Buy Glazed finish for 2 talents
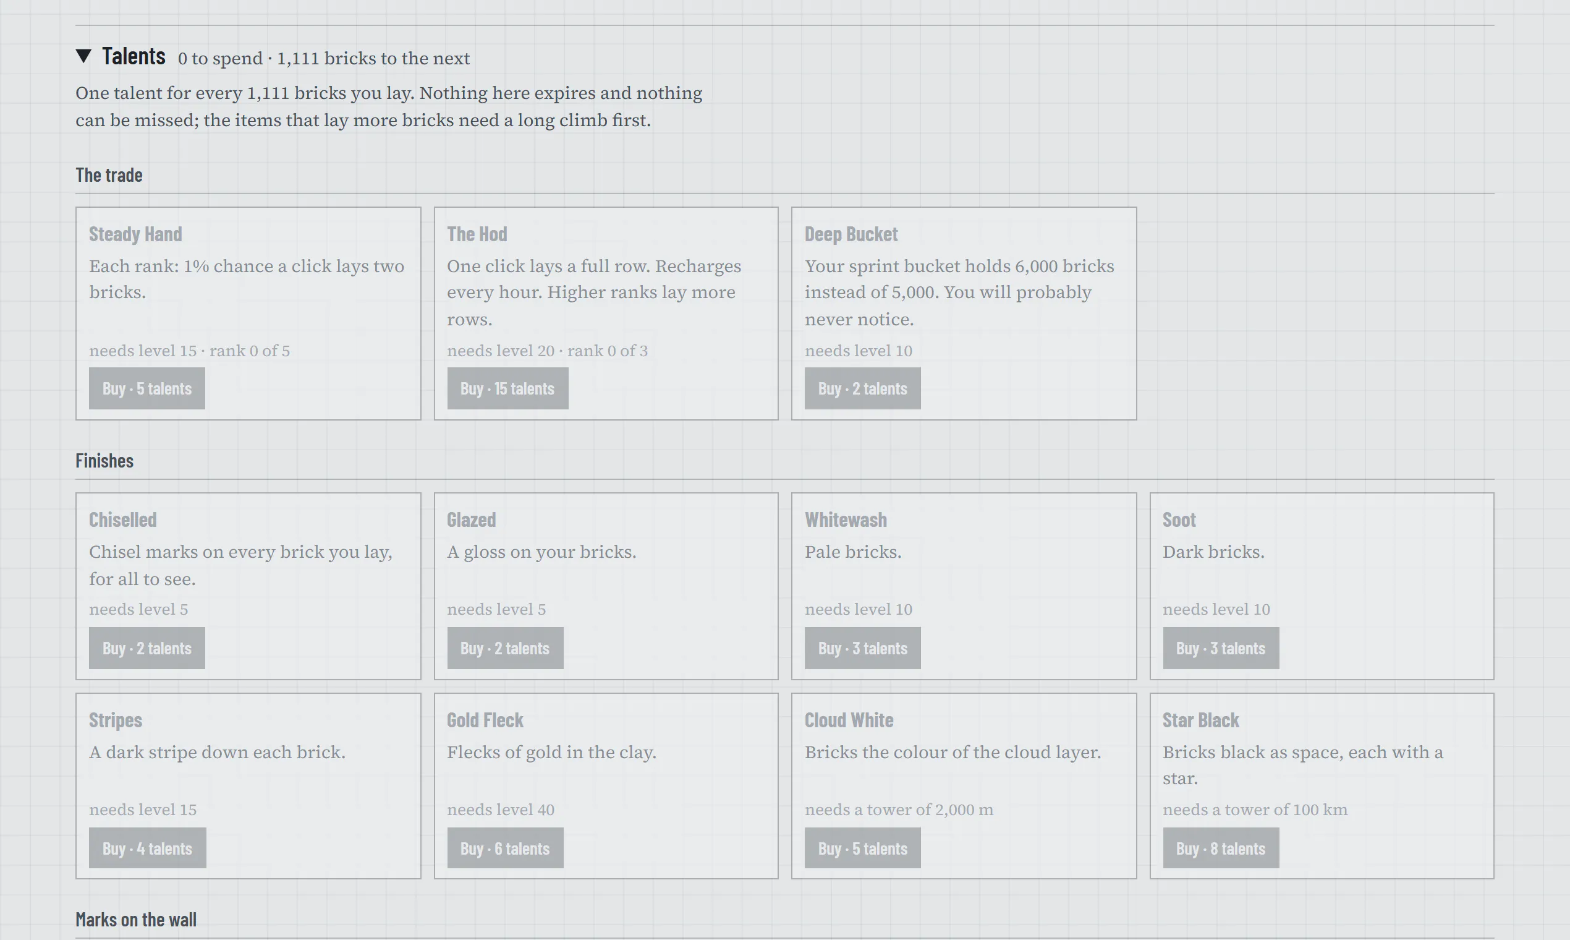The height and width of the screenshot is (940, 1570). (x=504, y=648)
